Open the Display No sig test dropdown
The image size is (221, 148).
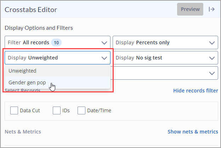(165, 58)
